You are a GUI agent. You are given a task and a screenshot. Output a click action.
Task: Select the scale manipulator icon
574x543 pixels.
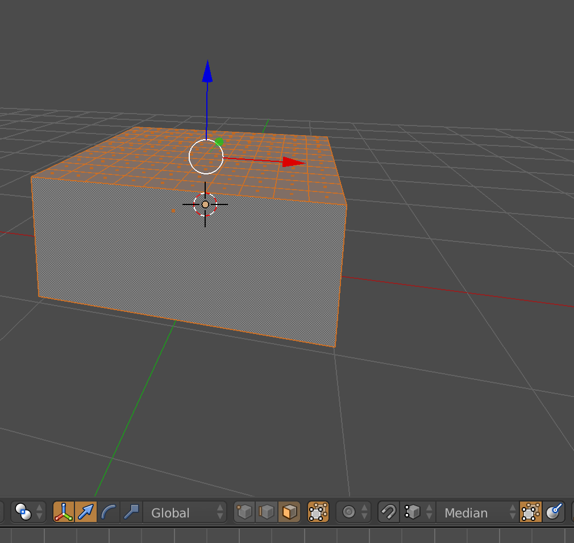[130, 512]
